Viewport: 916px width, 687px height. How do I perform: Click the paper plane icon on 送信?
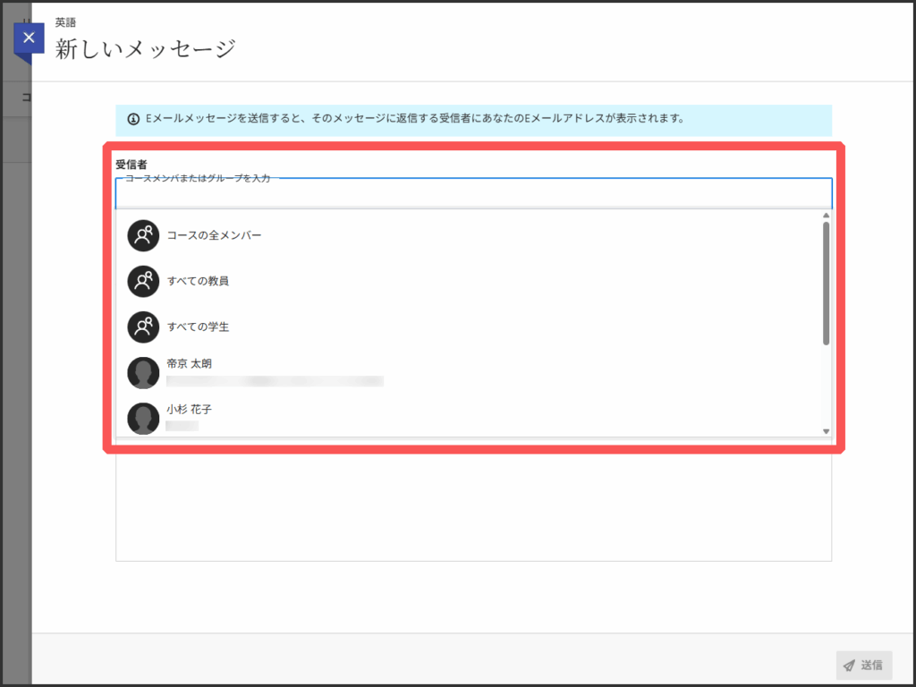(x=849, y=665)
